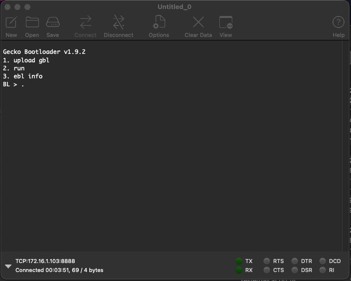Image resolution: width=351 pixels, height=281 pixels.
Task: Click the green RX activity light
Action: [239, 270]
